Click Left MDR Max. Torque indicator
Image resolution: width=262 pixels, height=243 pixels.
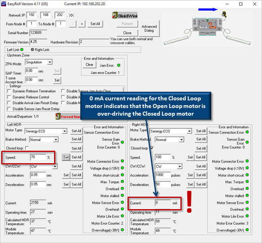(122, 181)
